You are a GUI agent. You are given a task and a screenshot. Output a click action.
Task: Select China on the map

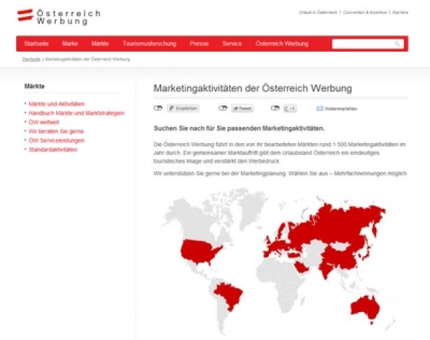click(x=340, y=258)
